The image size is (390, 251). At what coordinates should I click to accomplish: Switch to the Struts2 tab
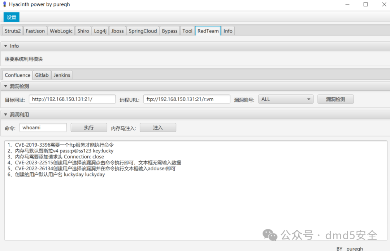(x=12, y=31)
